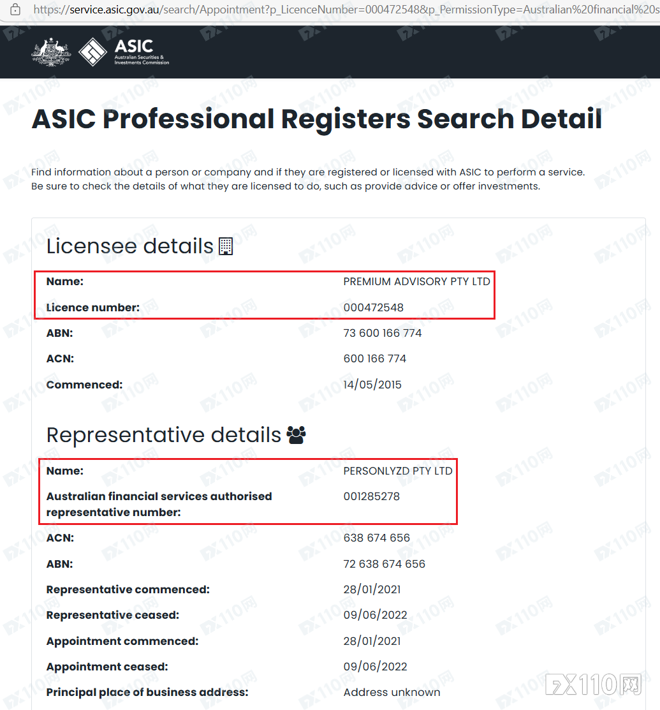Click the people group icon beside Representative details
The image size is (660, 710).
[296, 435]
